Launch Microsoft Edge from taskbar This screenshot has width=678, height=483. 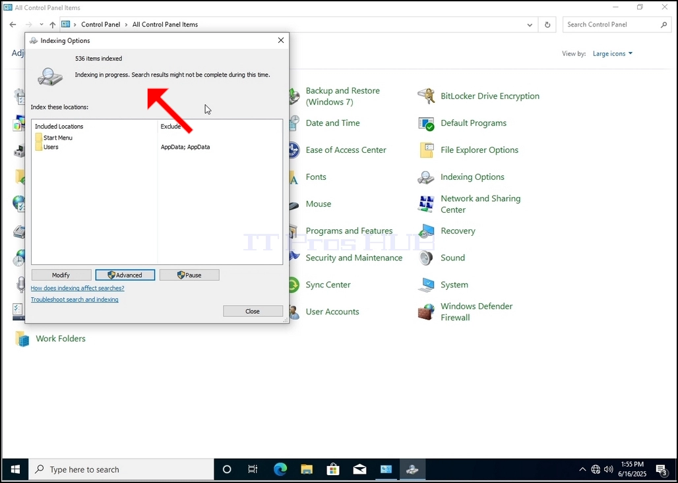click(x=280, y=469)
